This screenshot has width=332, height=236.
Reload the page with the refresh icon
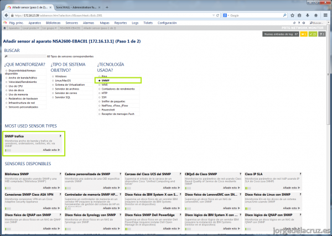point(217,15)
